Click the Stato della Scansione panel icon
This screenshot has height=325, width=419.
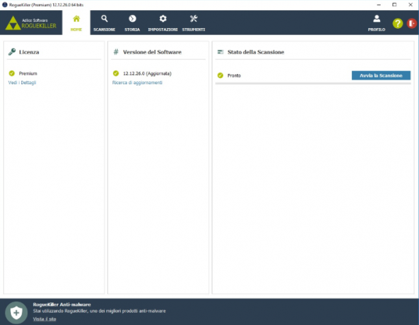[220, 52]
